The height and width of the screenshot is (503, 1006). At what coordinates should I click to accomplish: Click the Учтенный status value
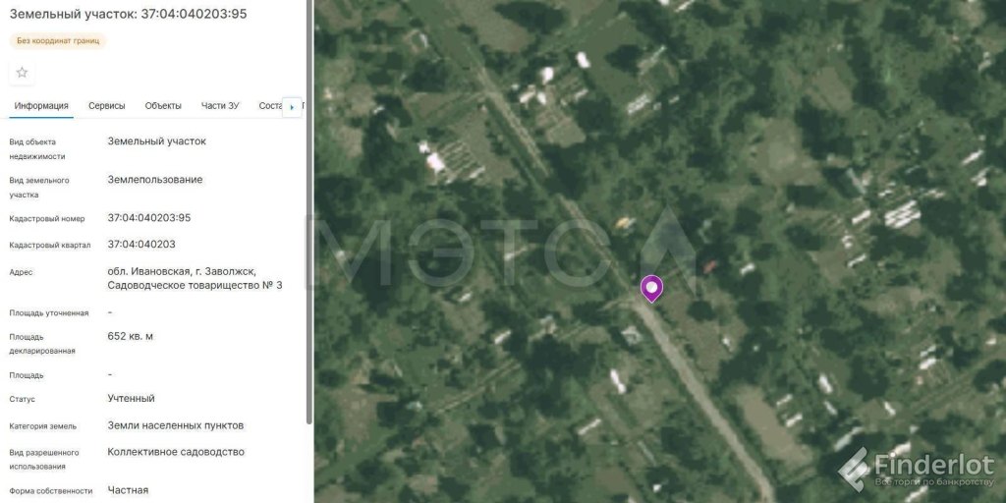131,399
